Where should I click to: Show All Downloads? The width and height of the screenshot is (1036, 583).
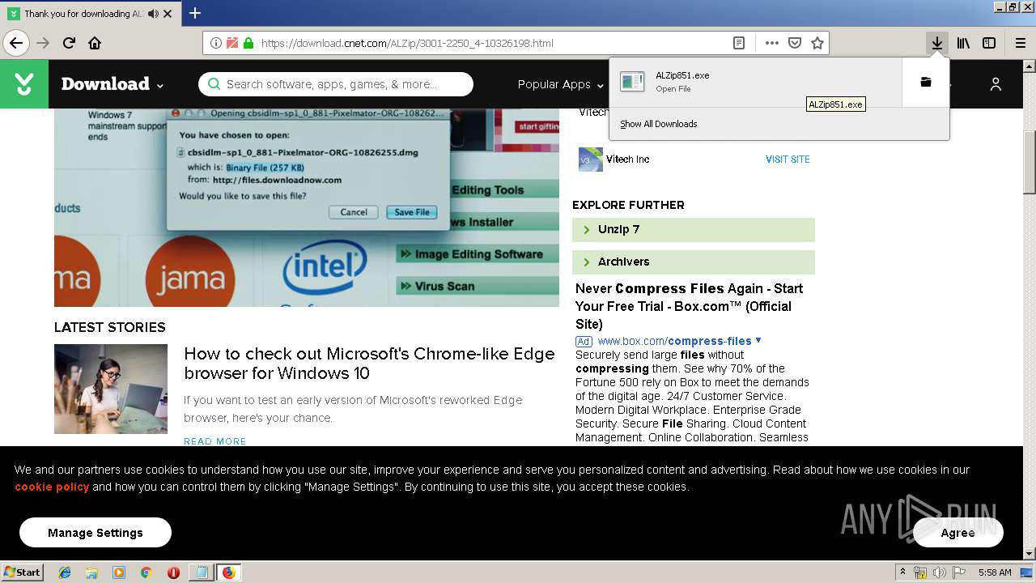click(659, 124)
